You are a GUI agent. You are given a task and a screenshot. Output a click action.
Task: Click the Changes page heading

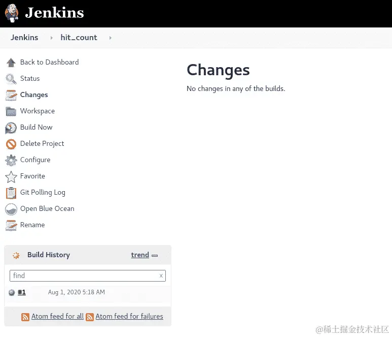(x=218, y=71)
